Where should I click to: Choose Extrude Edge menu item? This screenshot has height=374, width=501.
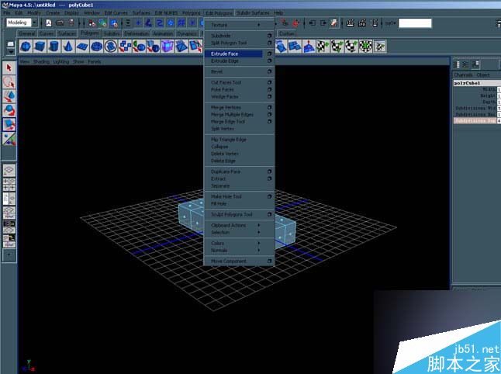[x=225, y=61]
